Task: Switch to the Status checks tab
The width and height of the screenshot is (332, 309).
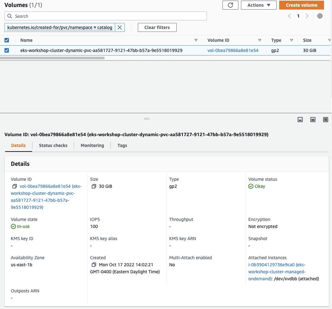Action: [x=53, y=145]
